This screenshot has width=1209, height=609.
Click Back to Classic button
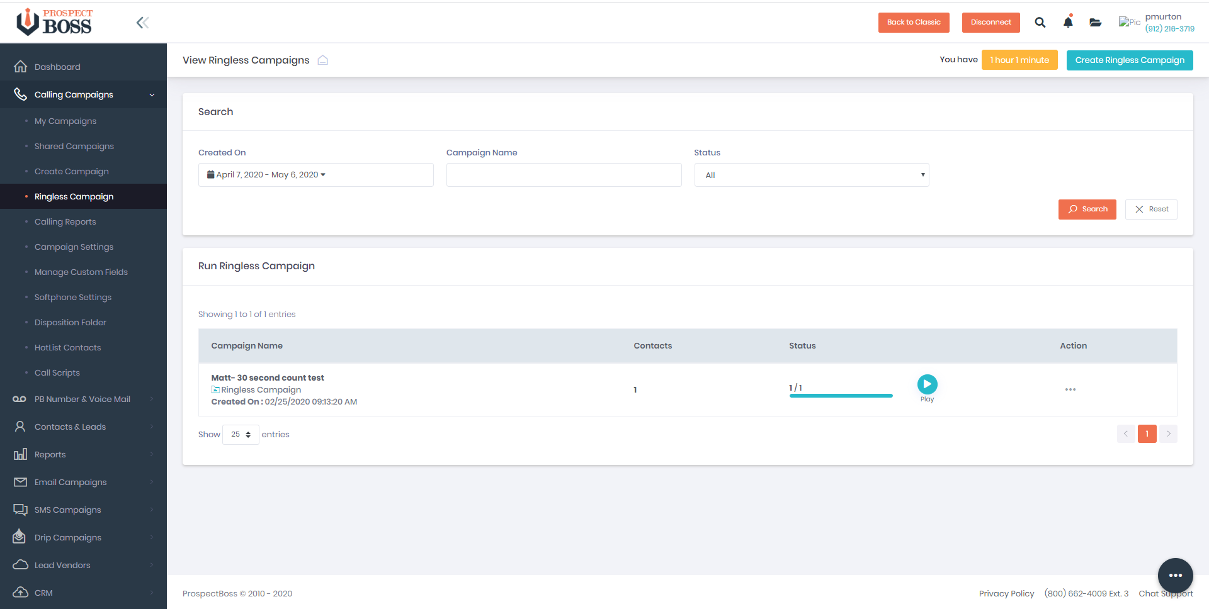pyautogui.click(x=914, y=22)
